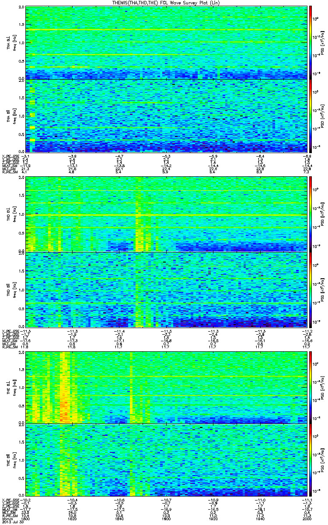Click the "THA B∥ freq [Hz]" axis label

[x=11, y=115]
